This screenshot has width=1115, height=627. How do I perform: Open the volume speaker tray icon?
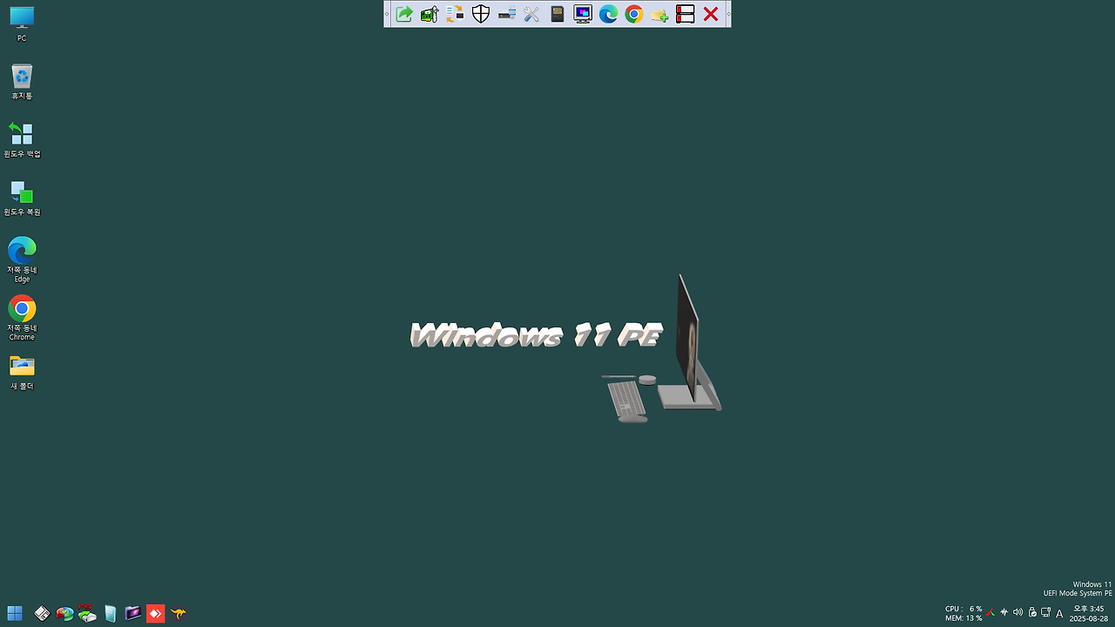[x=1018, y=612]
